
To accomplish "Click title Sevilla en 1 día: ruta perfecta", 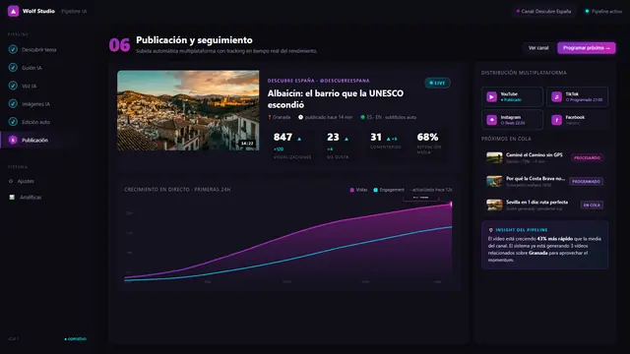I will click(x=536, y=202).
